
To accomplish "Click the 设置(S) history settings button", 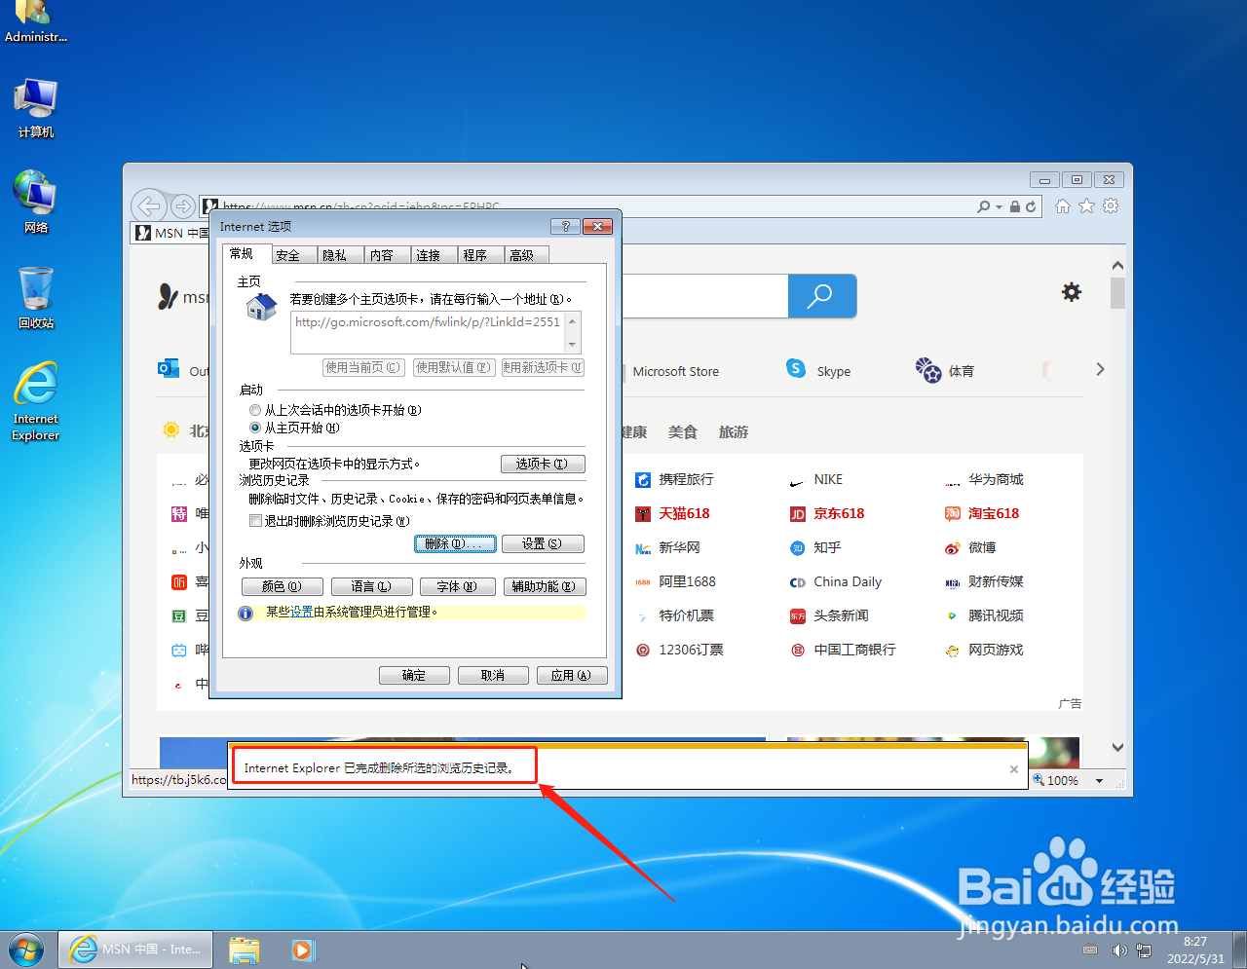I will click(x=543, y=543).
